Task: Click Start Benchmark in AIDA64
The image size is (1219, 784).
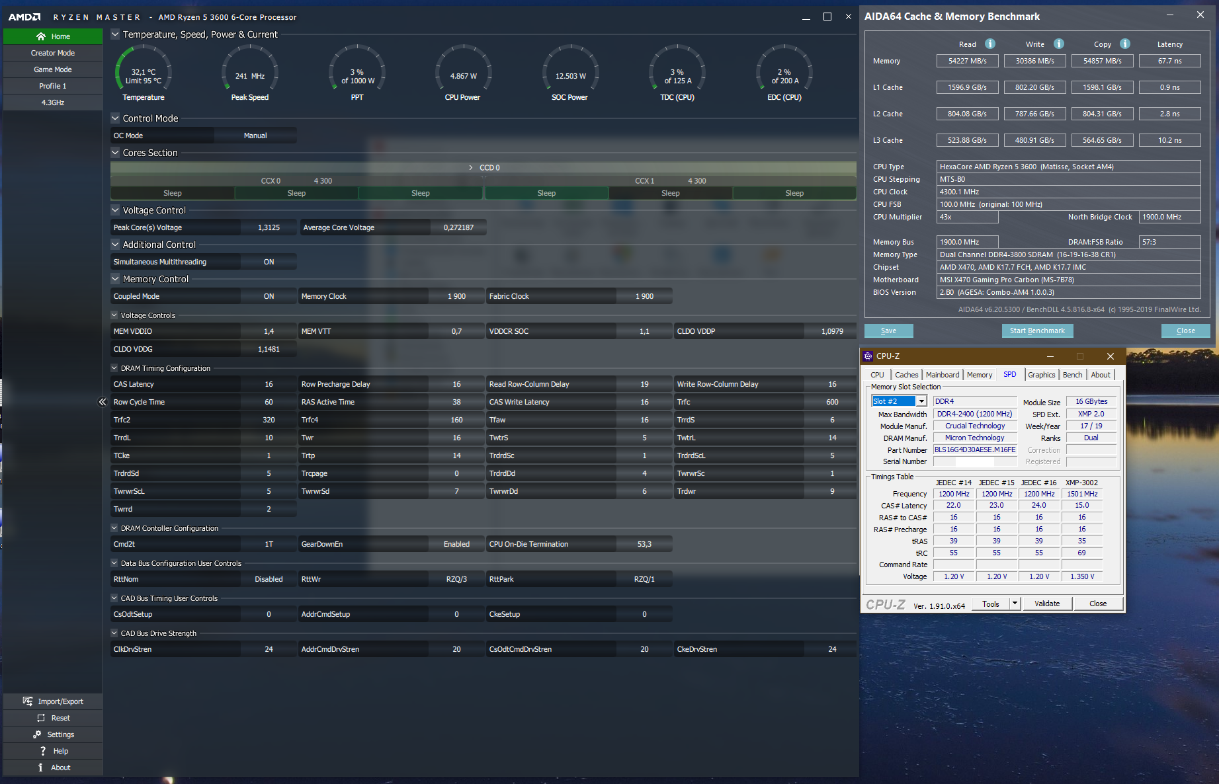Action: [1037, 331]
